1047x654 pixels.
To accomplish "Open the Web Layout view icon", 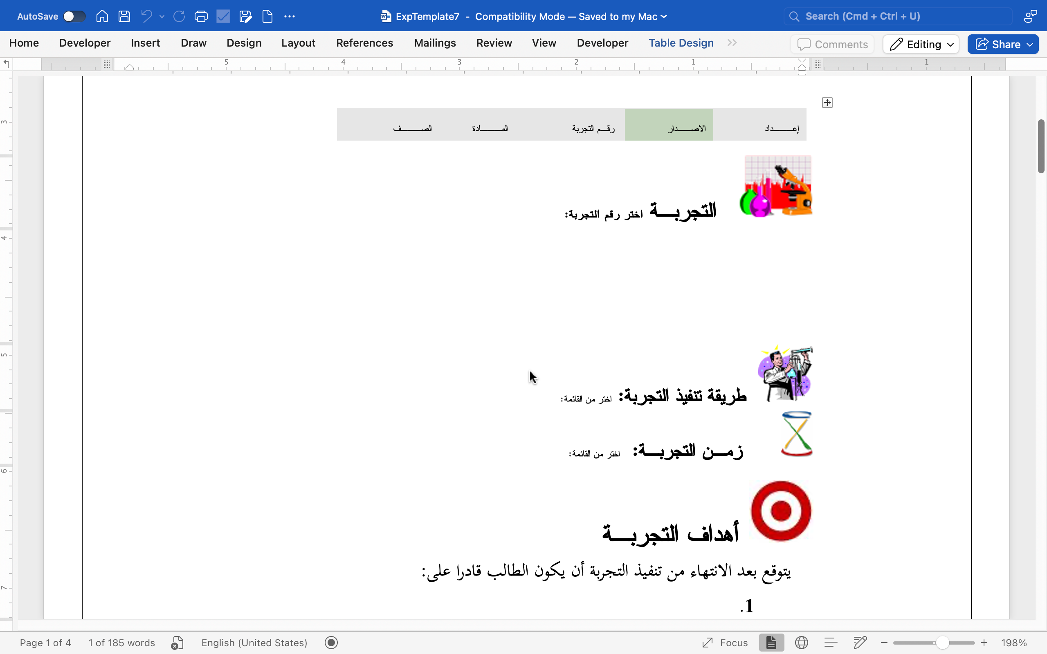I will 801,643.
